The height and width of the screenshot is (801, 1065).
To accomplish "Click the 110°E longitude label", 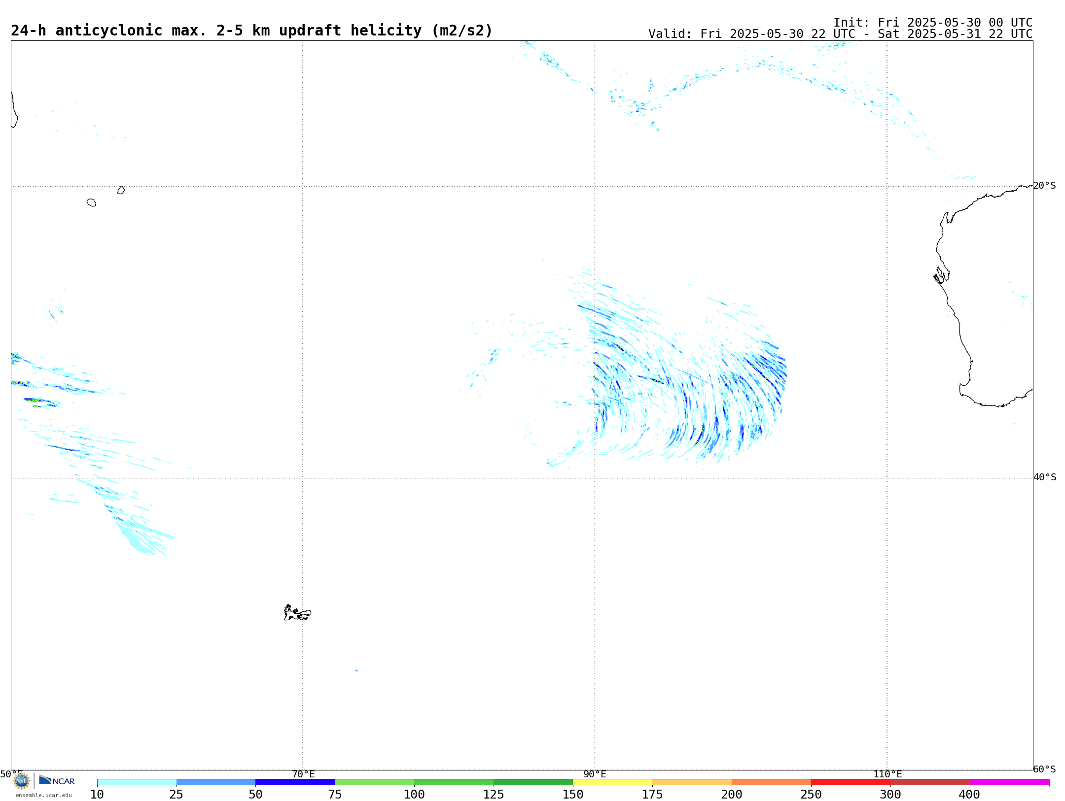I will [887, 774].
